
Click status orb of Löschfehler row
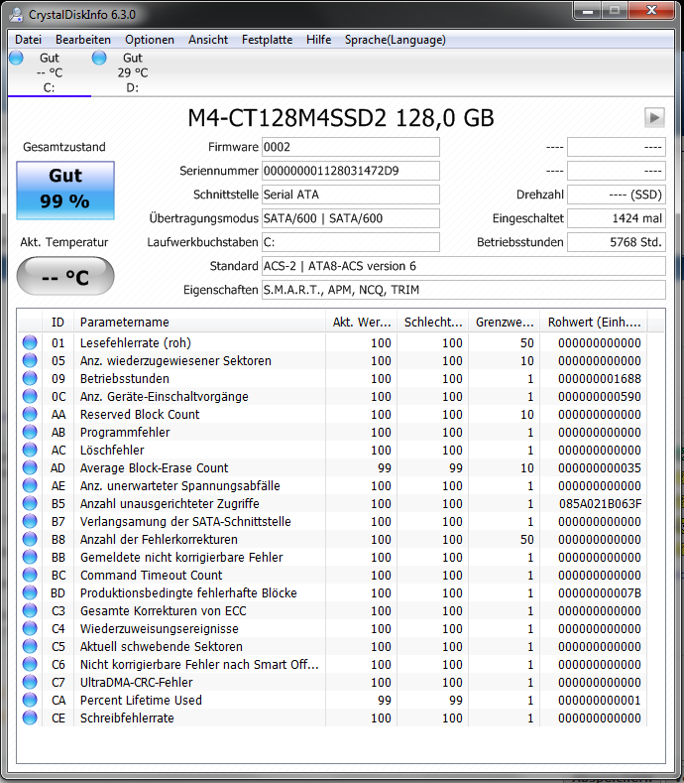pyautogui.click(x=30, y=450)
